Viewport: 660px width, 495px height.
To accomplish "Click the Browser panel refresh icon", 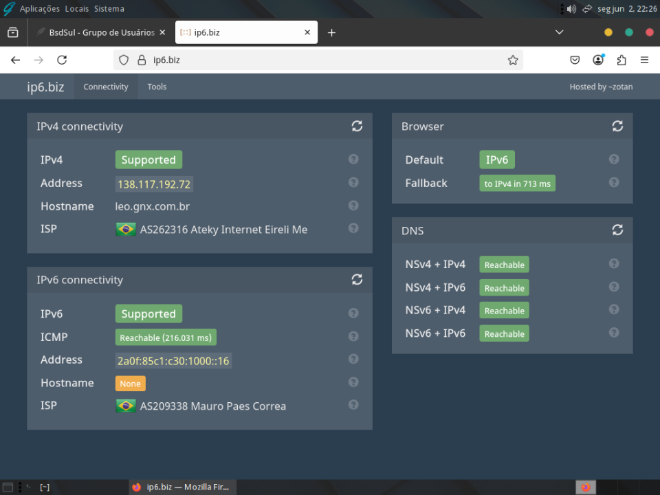I will click(x=617, y=126).
